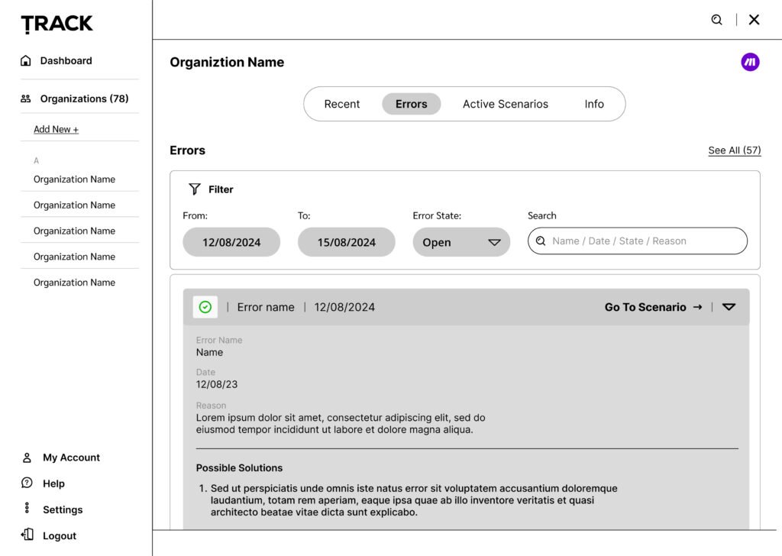
Task: Click See All (57) errors link
Action: click(734, 150)
